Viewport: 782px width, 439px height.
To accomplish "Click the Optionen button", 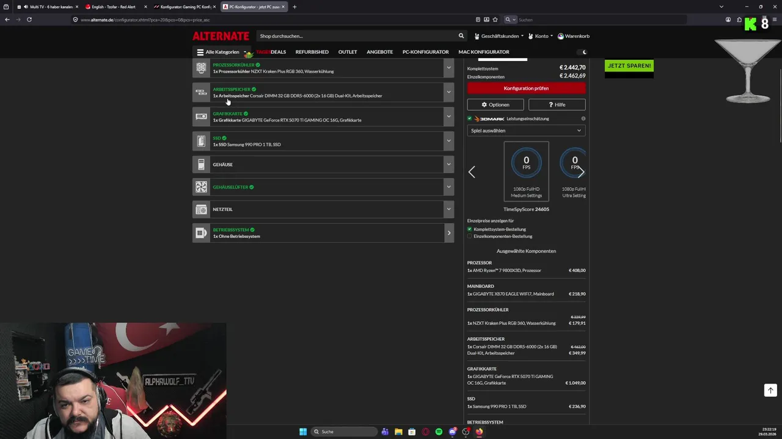I will pyautogui.click(x=495, y=105).
